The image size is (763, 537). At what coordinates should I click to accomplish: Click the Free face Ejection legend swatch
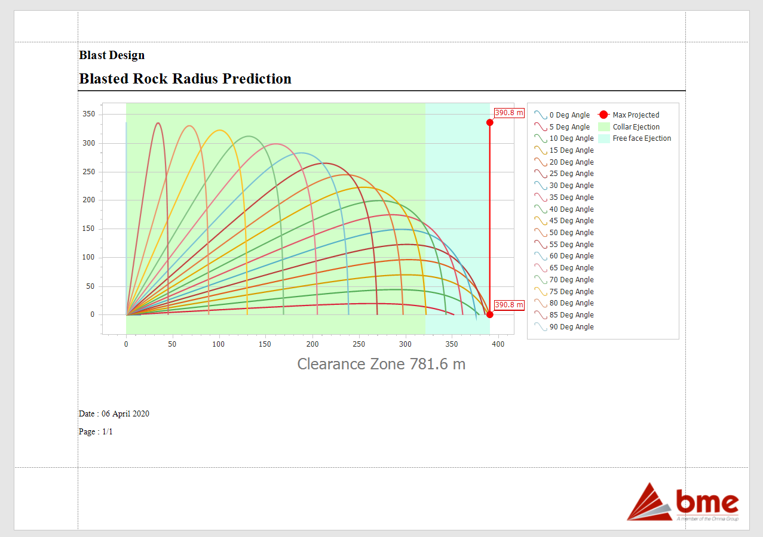(603, 138)
